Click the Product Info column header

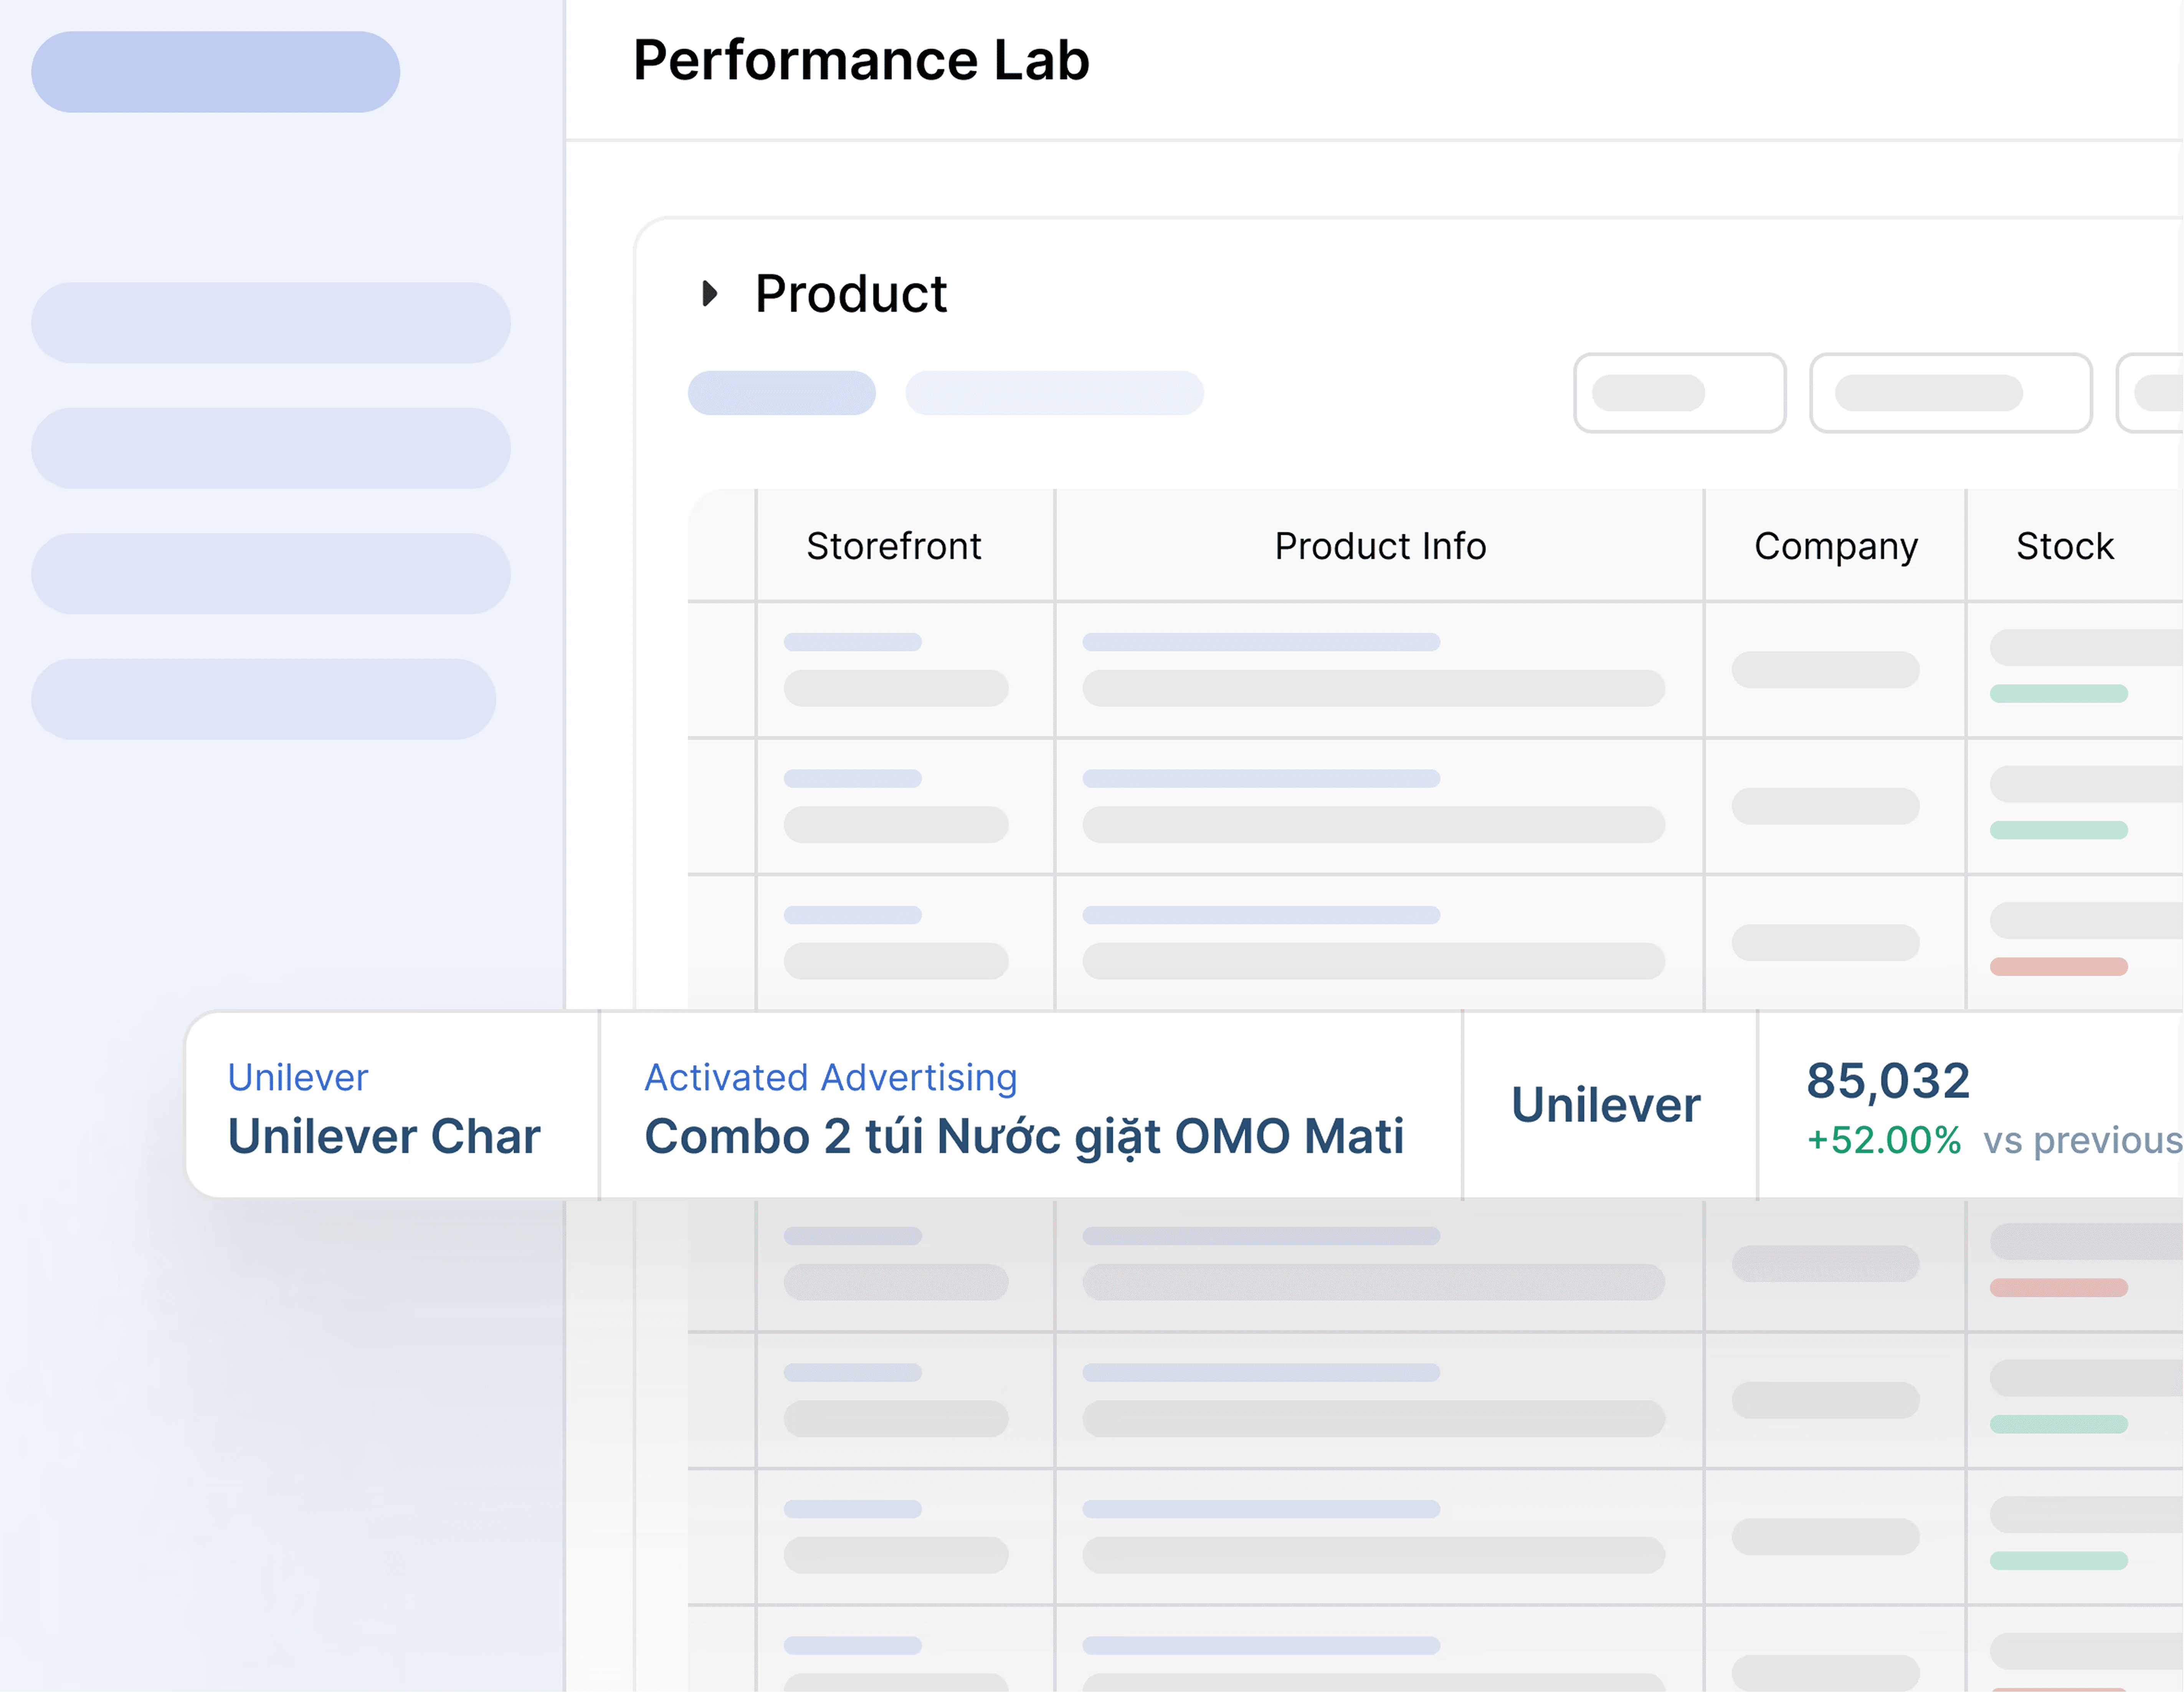pos(1379,546)
